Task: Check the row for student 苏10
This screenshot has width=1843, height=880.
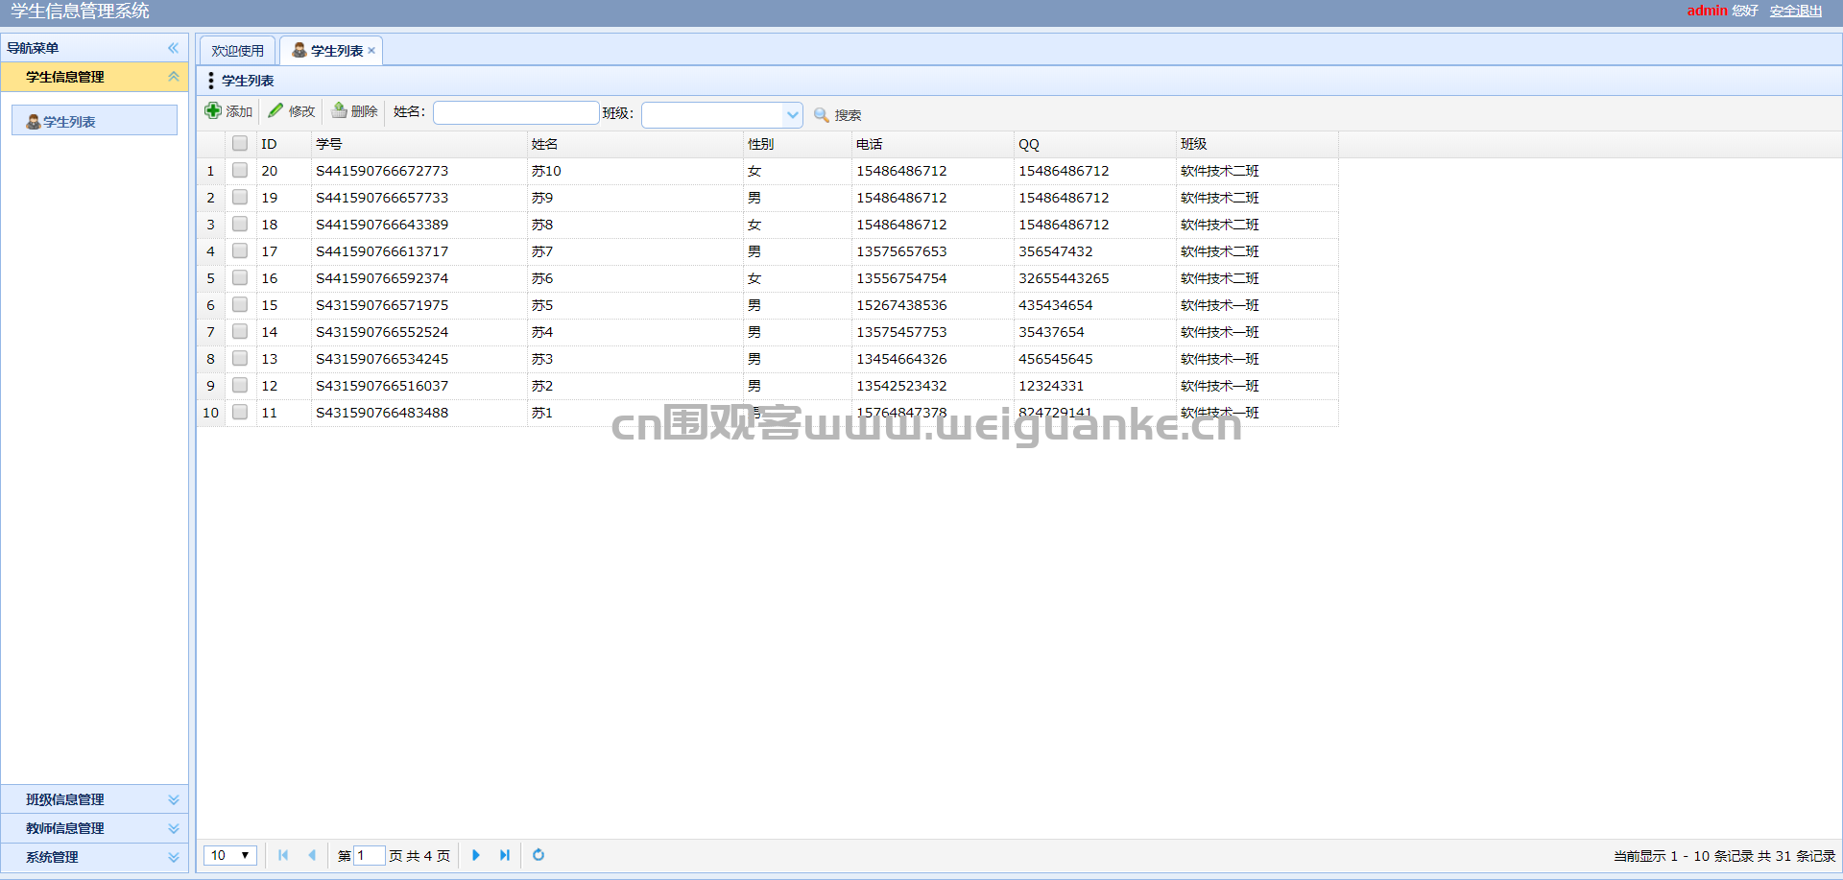Action: (240, 170)
